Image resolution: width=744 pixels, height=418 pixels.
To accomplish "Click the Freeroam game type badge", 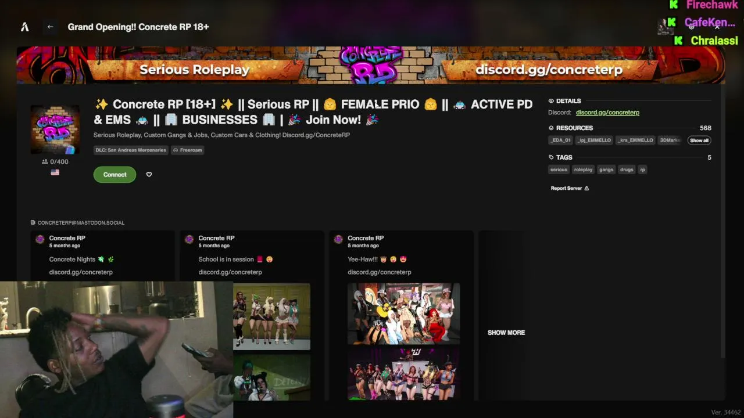I will 187,150.
